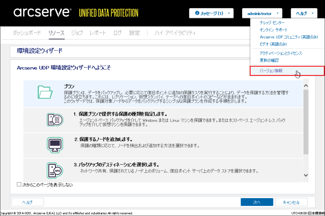Viewport: 325px width, 216px height.
Task: Click the wizard scrollbar down arrow
Action: tap(306, 176)
